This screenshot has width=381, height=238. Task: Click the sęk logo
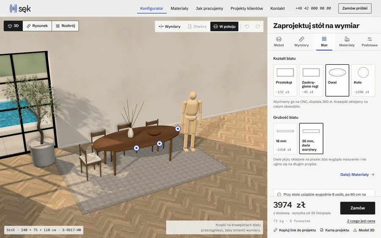(x=20, y=8)
